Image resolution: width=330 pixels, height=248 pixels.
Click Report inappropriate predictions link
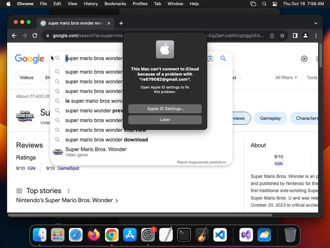click(201, 162)
